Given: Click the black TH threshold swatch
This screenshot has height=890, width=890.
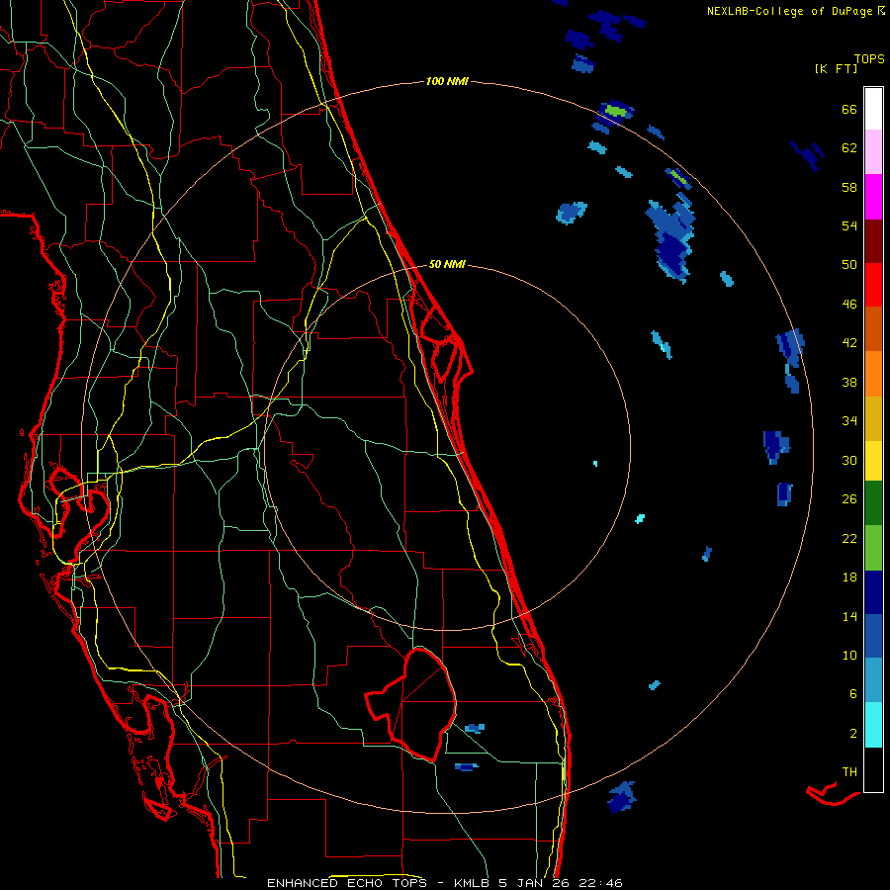Looking at the screenshot, I should [873, 769].
